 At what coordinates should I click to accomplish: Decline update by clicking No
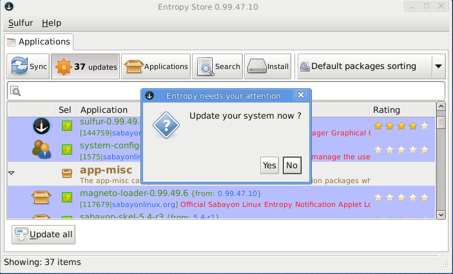click(x=292, y=165)
